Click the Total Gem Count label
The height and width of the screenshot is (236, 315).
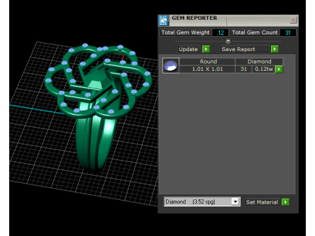255,32
